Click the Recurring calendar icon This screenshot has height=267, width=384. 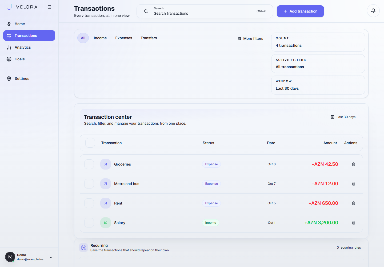(83, 248)
